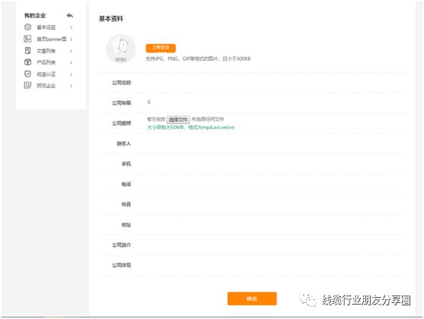Image resolution: width=424 pixels, height=319 pixels.
Task: Click the 联系人 label
Action: pyautogui.click(x=124, y=144)
